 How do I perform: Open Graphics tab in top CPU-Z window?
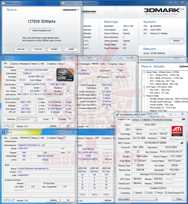(x=52, y=64)
